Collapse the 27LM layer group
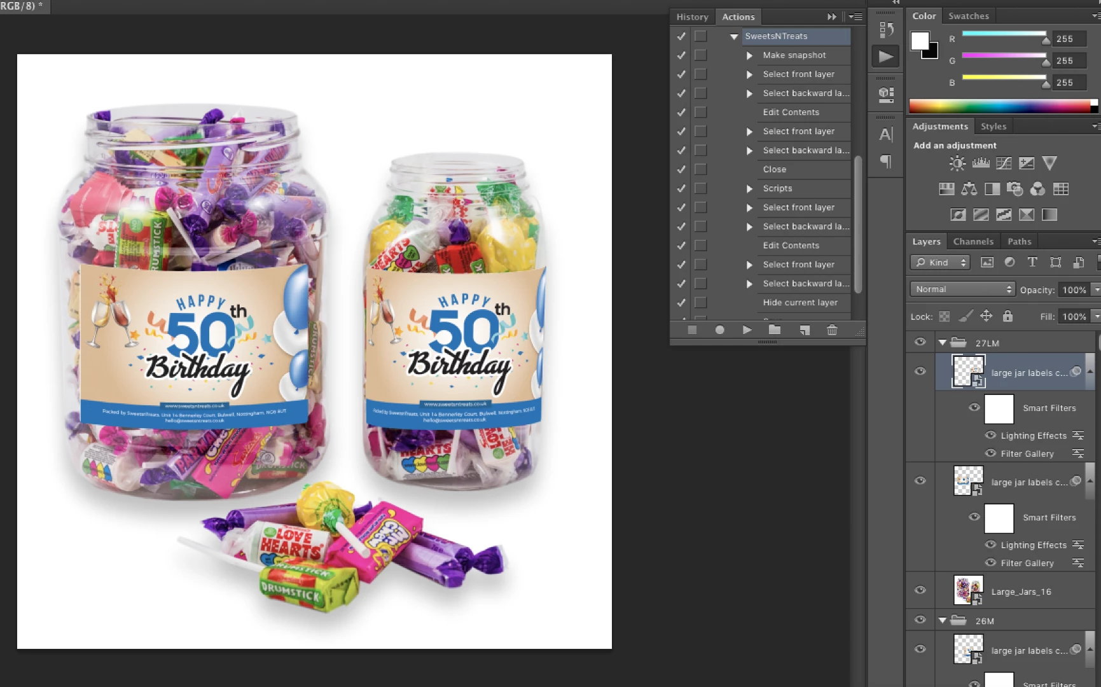The height and width of the screenshot is (687, 1101). [943, 342]
